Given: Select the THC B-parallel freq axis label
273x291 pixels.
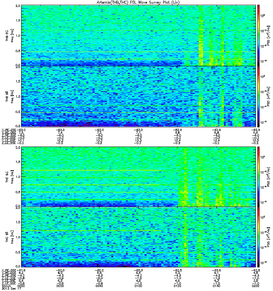Looking at the screenshot, I should click(x=10, y=237).
